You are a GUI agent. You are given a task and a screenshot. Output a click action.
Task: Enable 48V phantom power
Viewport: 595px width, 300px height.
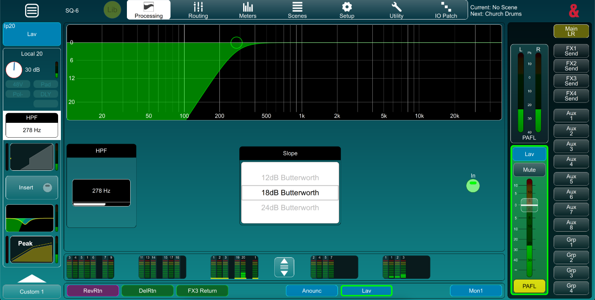(x=17, y=84)
